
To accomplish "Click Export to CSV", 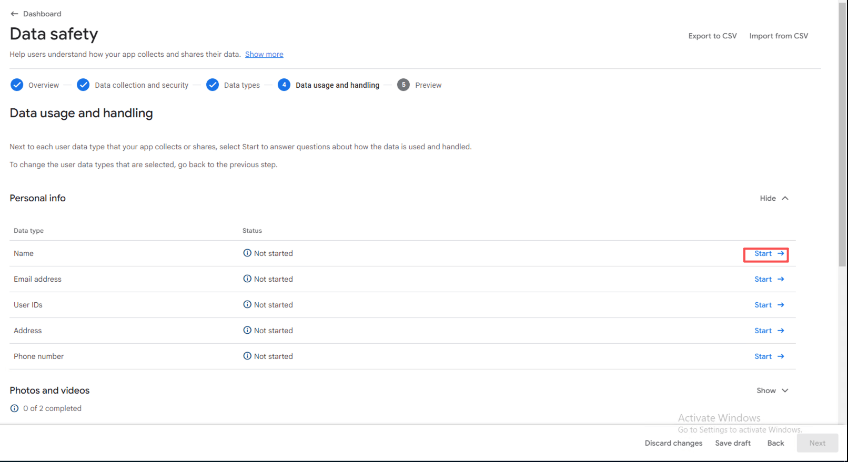I will click(x=712, y=36).
